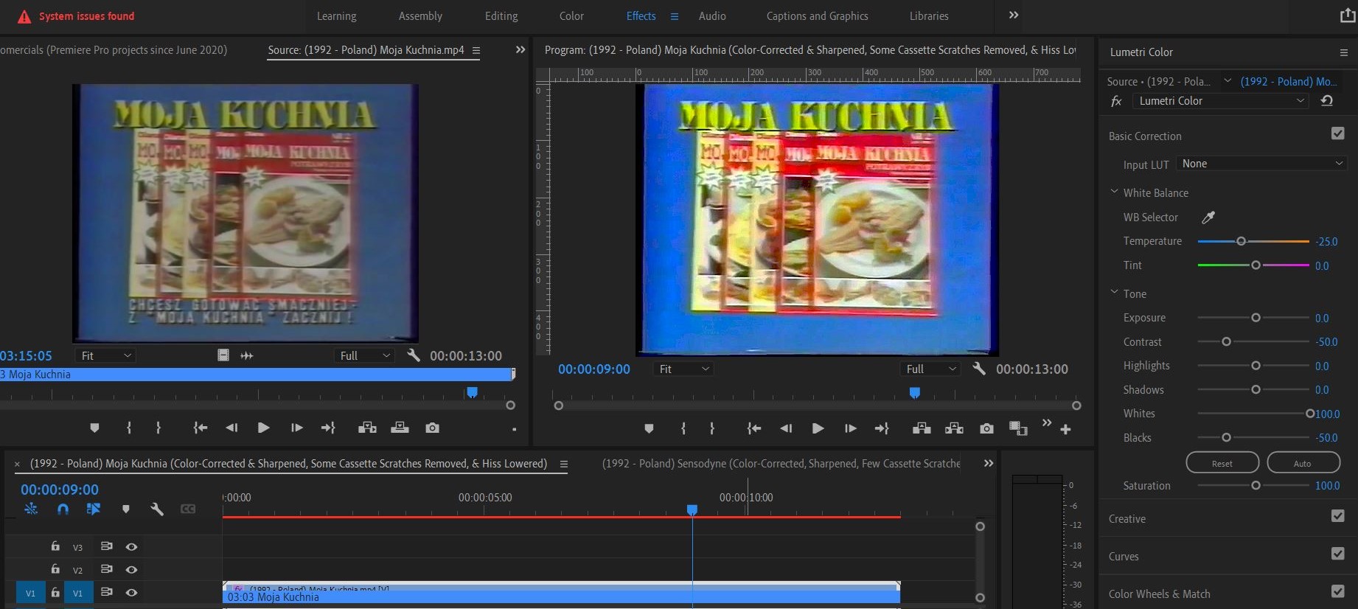Show more workspaces overflow chevron
Screen dimensions: 1358x609
point(1014,15)
